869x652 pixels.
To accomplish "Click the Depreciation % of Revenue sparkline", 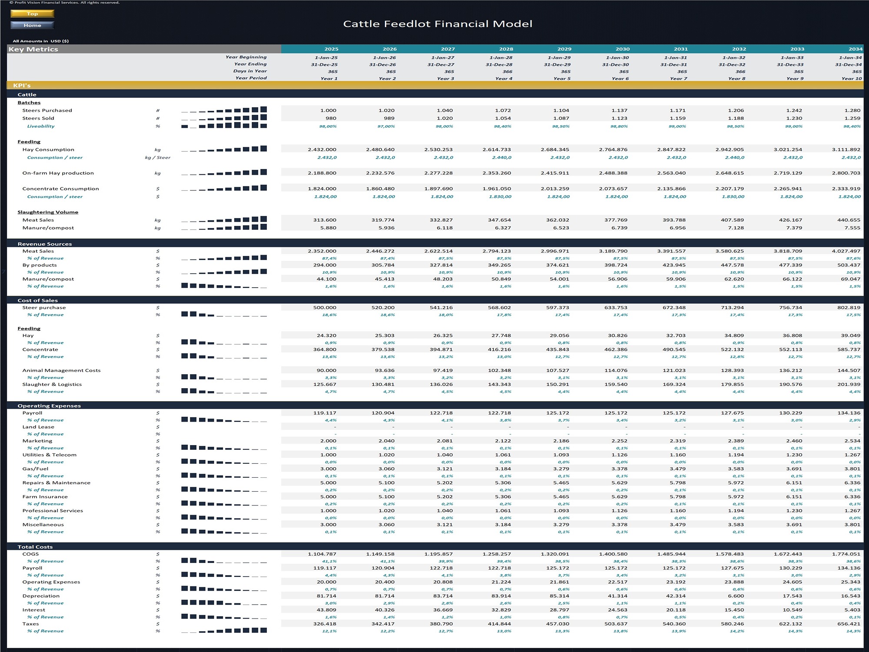I will tap(224, 603).
